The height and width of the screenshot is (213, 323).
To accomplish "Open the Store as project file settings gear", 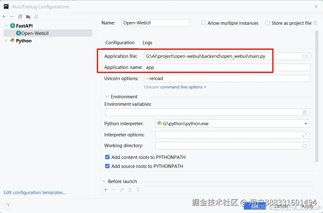I will click(315, 23).
